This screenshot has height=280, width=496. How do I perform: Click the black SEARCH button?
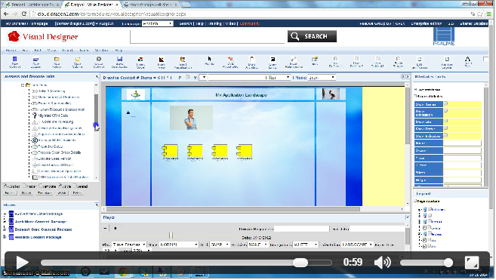(x=312, y=36)
